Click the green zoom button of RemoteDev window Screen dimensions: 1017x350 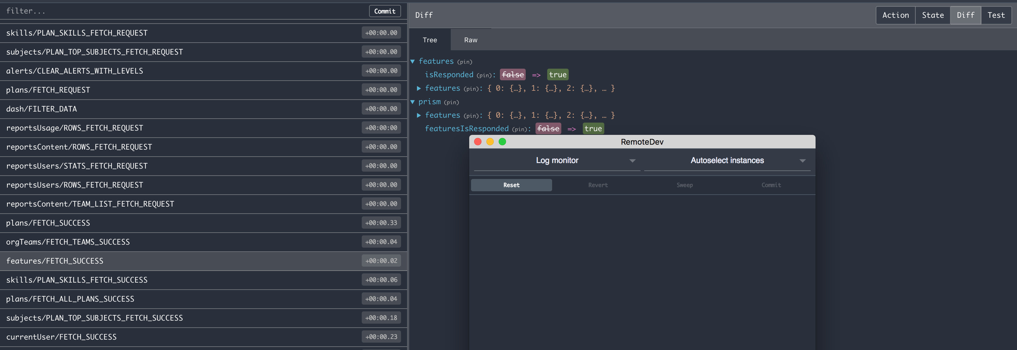coord(502,142)
